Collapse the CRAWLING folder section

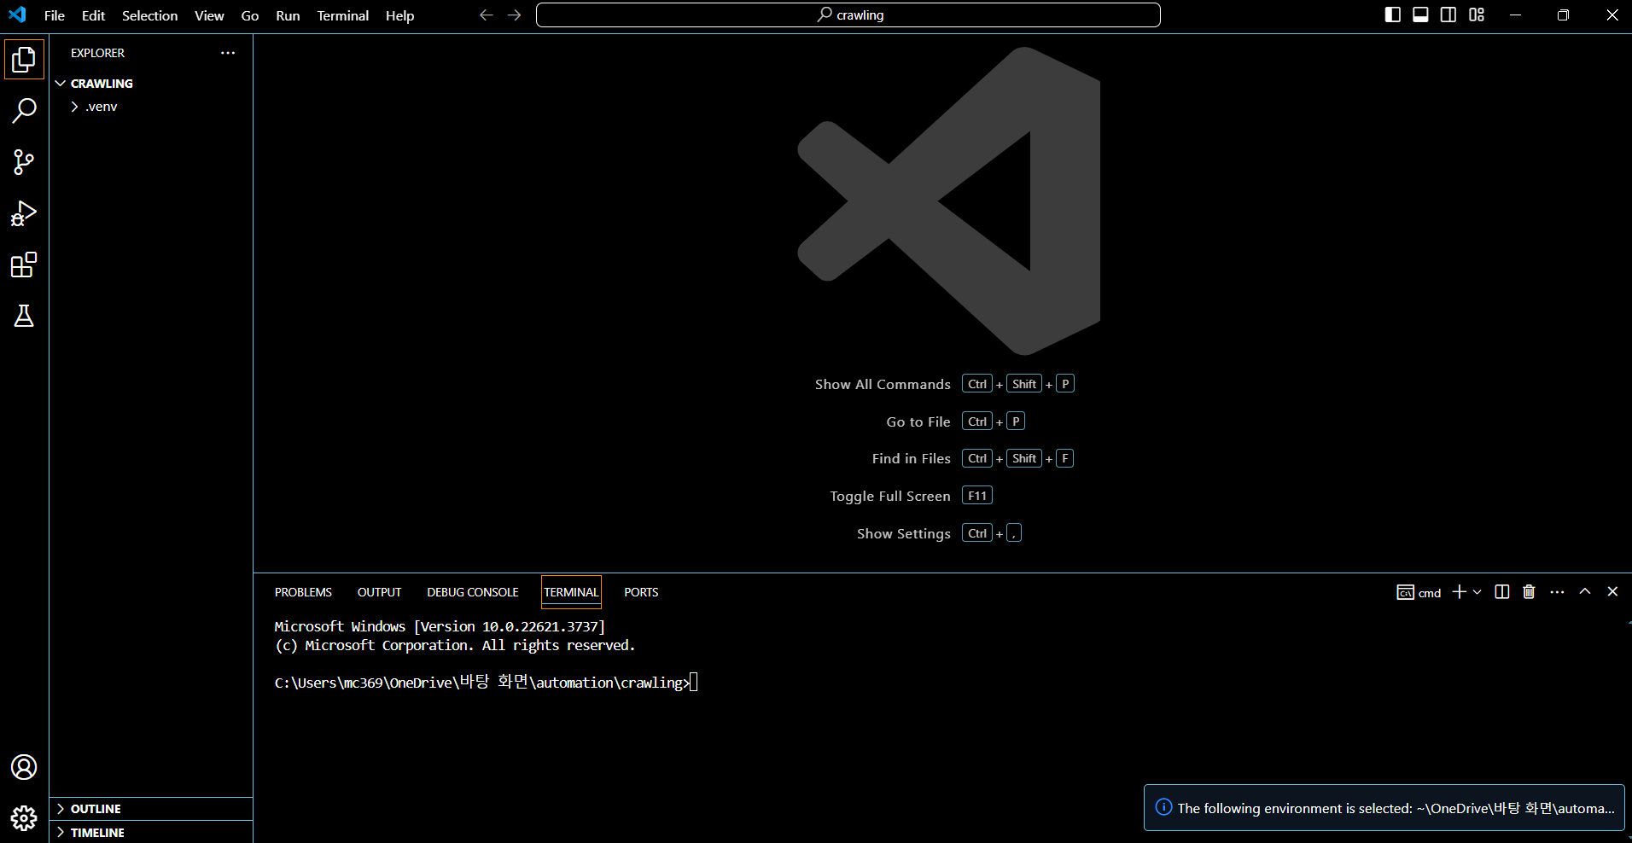click(x=151, y=84)
